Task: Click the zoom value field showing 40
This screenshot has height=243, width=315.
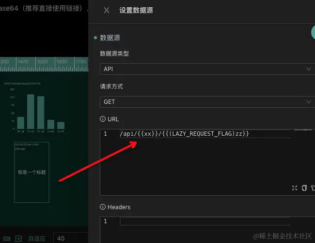Action: [71, 238]
